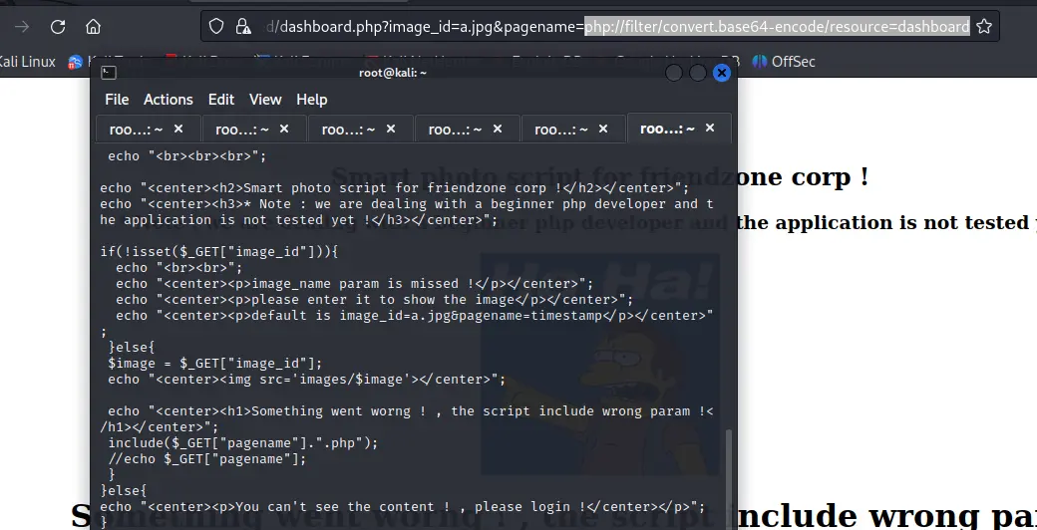Click the 'image_name param is missed' line
Screen dimensions: 1037x530
coord(355,284)
